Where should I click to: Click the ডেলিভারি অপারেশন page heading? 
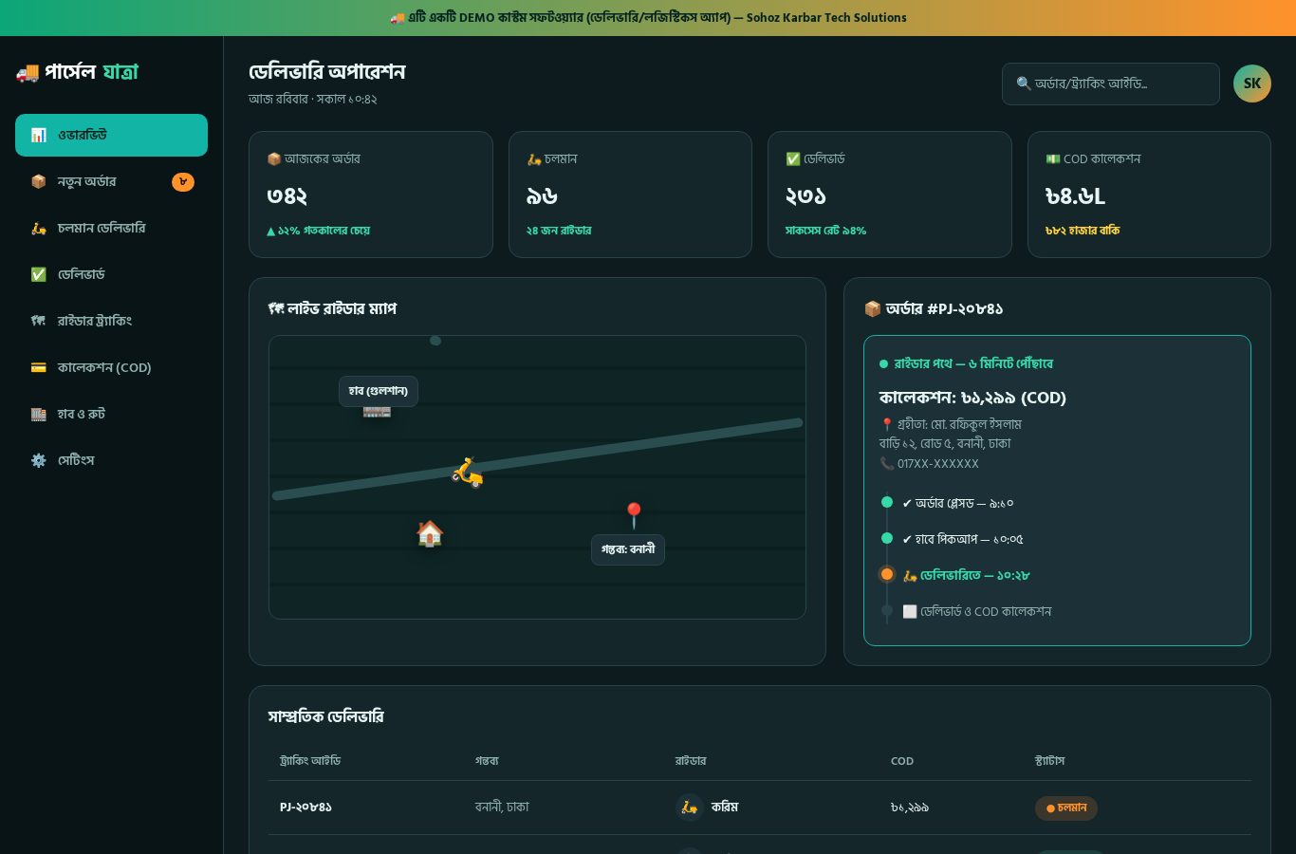coord(327,72)
